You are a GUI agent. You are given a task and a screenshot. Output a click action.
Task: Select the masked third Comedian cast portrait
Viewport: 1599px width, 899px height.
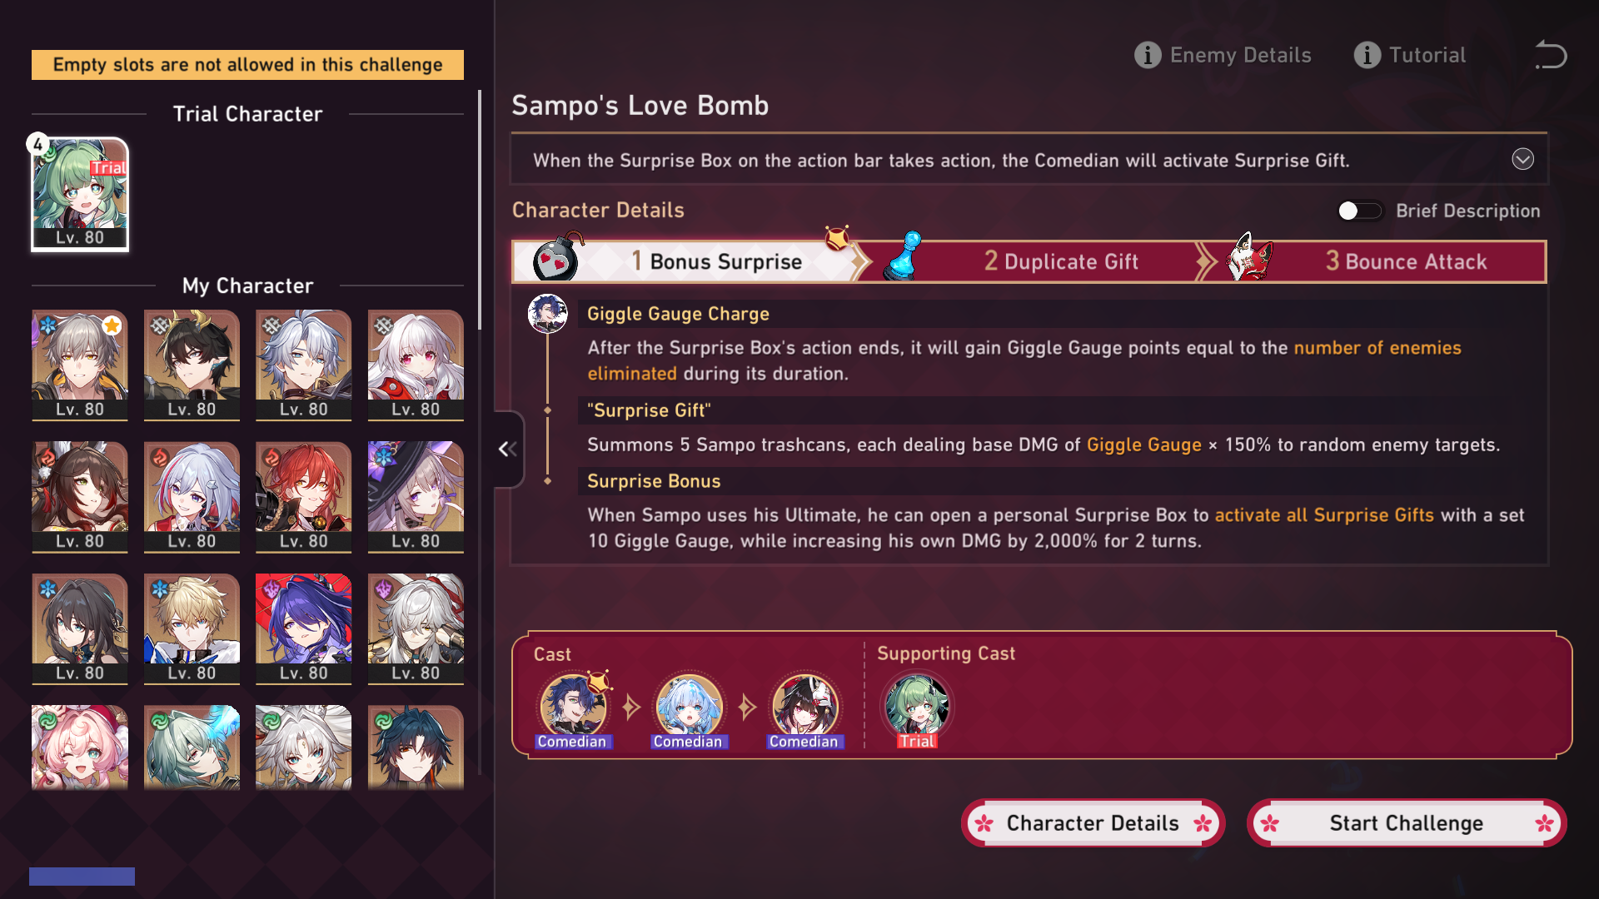804,708
